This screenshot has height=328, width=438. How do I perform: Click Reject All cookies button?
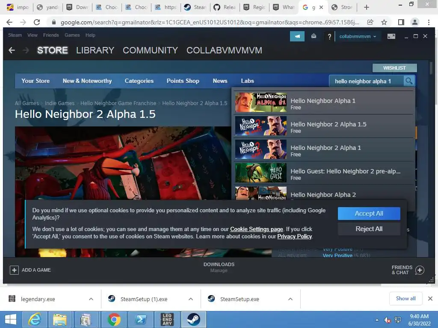tap(369, 229)
